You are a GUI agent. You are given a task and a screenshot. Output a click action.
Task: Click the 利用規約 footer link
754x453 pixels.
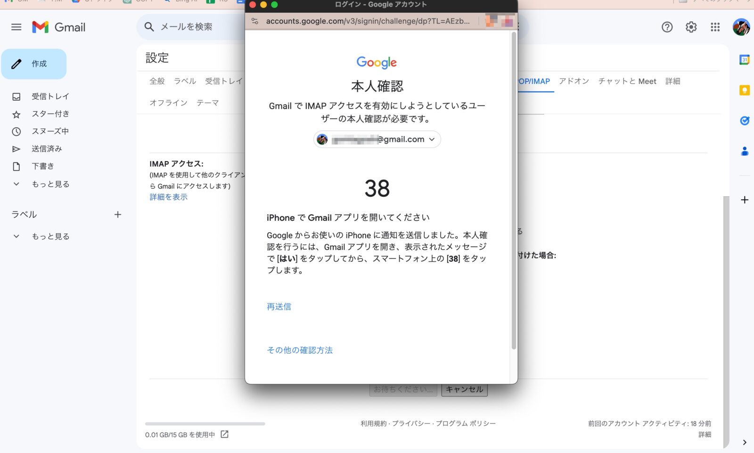pyautogui.click(x=373, y=423)
